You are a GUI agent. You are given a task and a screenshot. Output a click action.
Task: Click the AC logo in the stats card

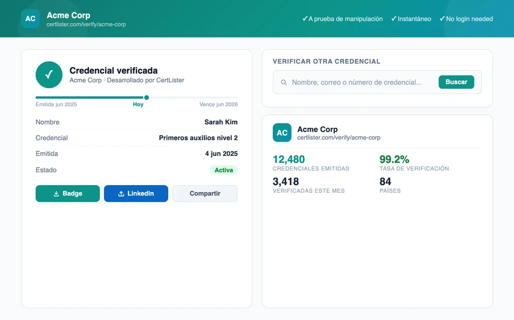(x=282, y=133)
